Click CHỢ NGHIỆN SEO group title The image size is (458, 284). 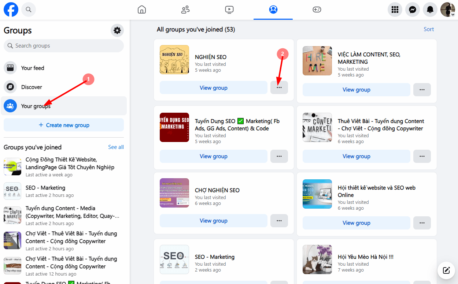tap(217, 190)
